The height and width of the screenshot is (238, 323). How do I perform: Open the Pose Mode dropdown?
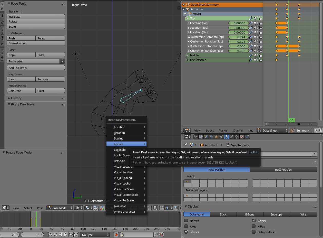pos(60,208)
